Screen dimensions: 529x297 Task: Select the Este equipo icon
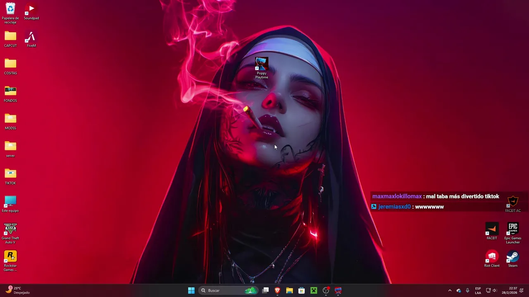tap(10, 204)
